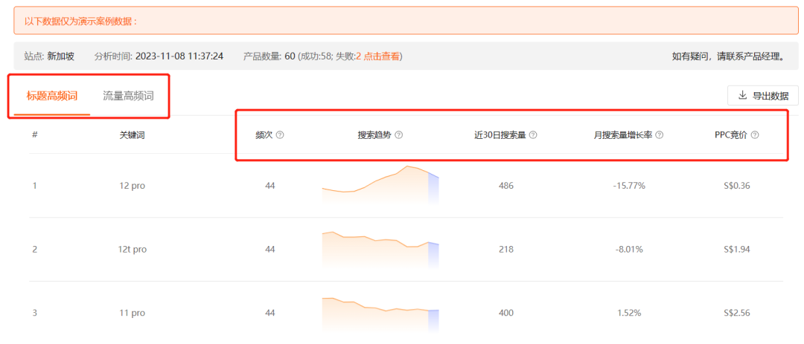Image resolution: width=804 pixels, height=344 pixels.
Task: Open the search trend chart for 12t pro
Action: coord(380,250)
